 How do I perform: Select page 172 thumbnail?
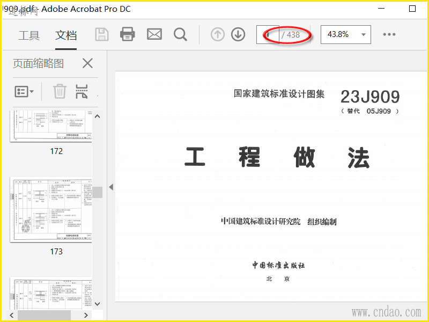tap(51, 126)
